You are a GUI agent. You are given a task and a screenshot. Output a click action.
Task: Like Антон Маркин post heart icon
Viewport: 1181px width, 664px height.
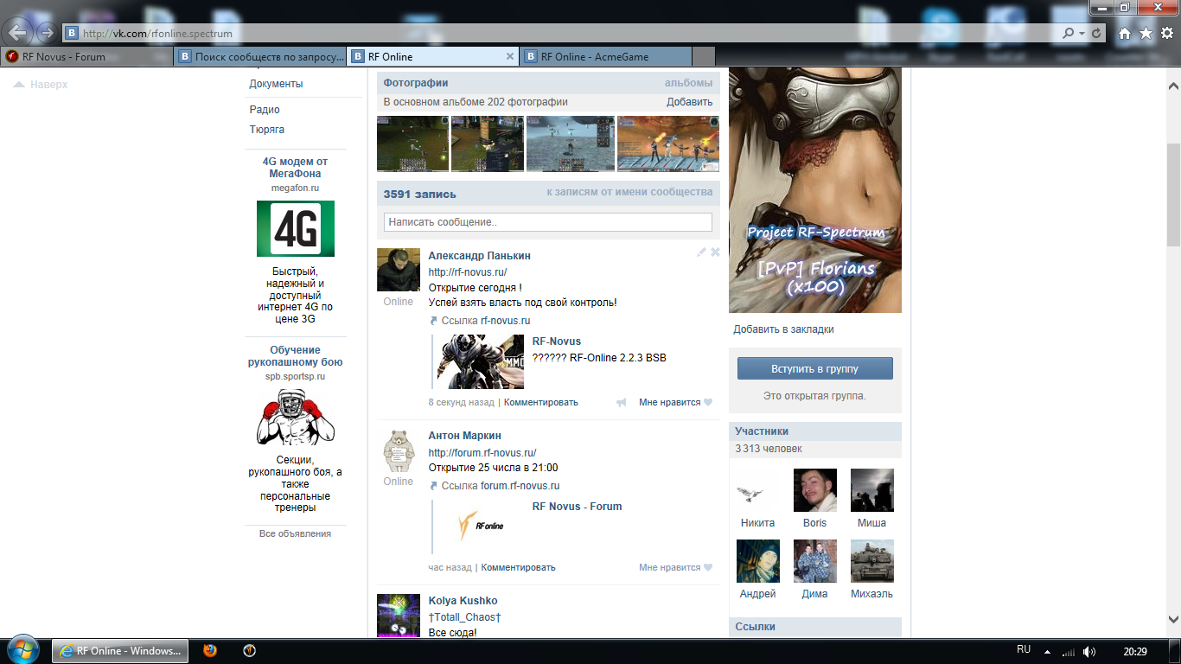click(708, 568)
